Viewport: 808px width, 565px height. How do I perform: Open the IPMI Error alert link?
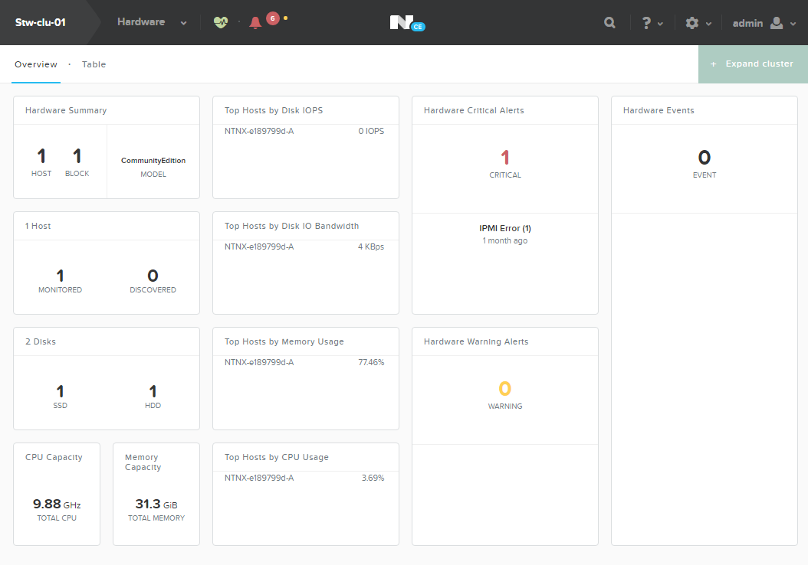point(505,228)
